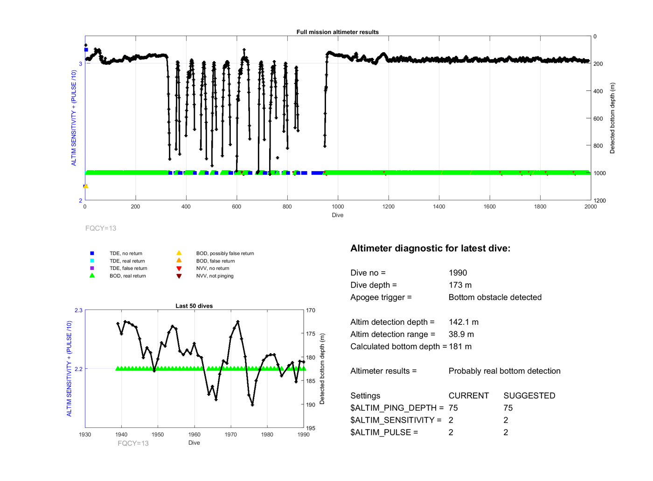Click the blue square TDE no return legend marker
This screenshot has width=653, height=481.
tap(92, 253)
